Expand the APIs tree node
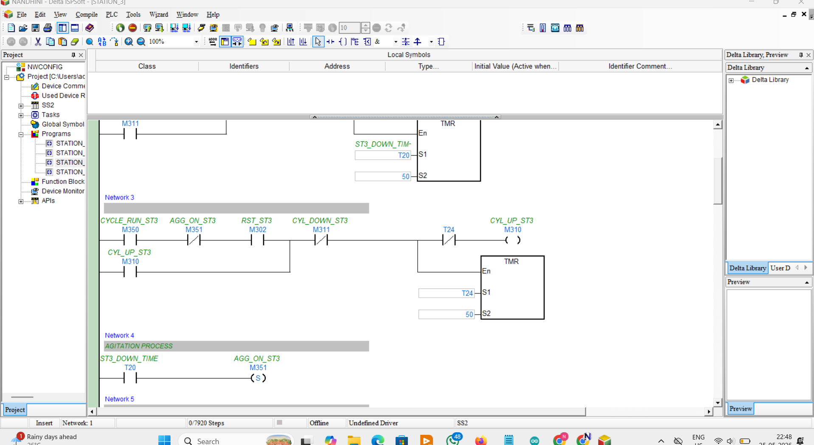The height and width of the screenshot is (445, 814). (21, 201)
